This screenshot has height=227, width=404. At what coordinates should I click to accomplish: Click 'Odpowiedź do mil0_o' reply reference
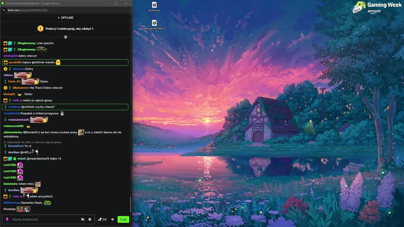point(33,142)
